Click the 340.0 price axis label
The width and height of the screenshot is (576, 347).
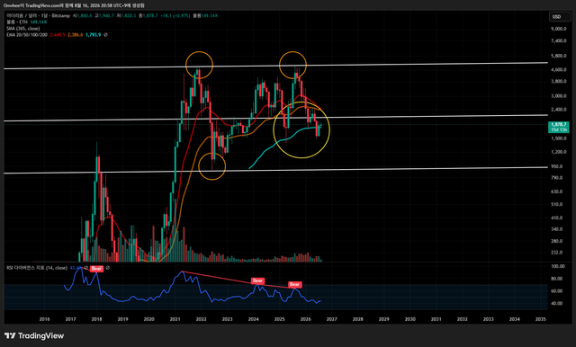[556, 229]
